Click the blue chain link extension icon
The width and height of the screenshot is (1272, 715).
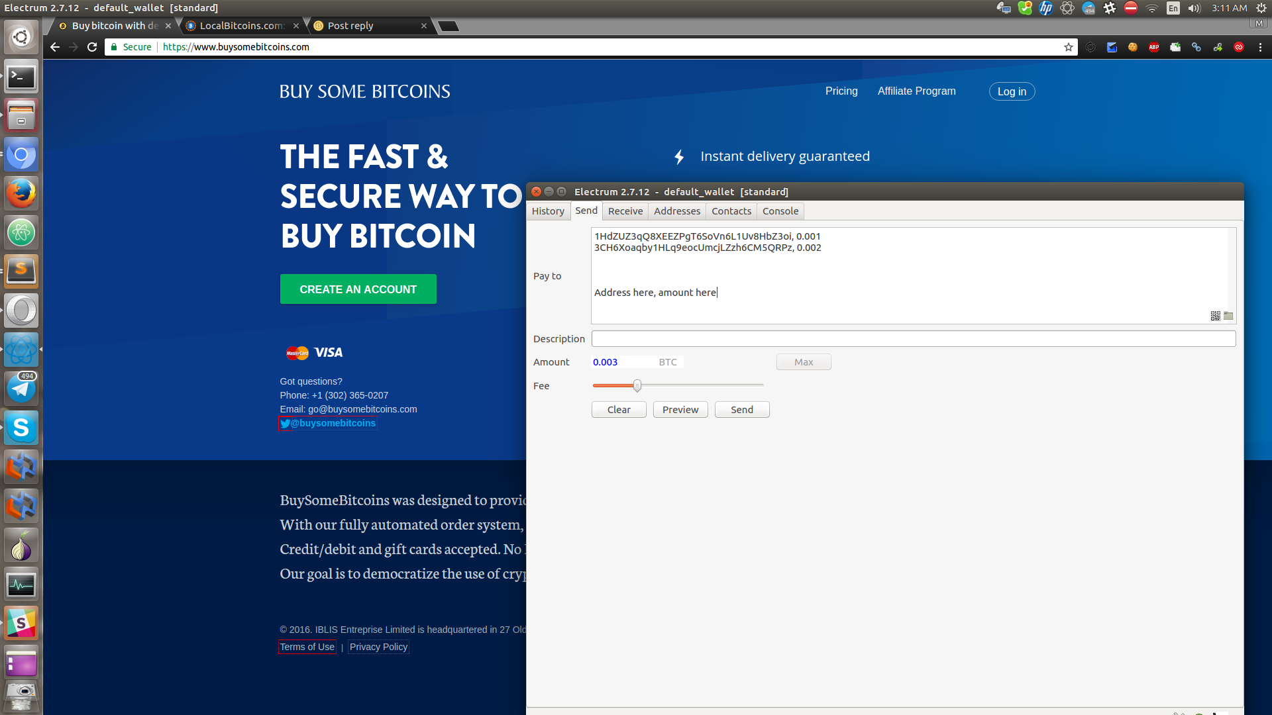(1196, 47)
